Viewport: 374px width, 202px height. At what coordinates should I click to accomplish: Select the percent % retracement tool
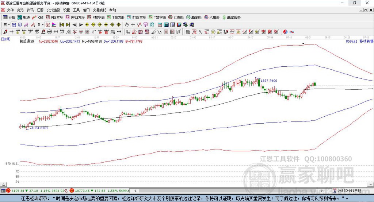[201, 32]
